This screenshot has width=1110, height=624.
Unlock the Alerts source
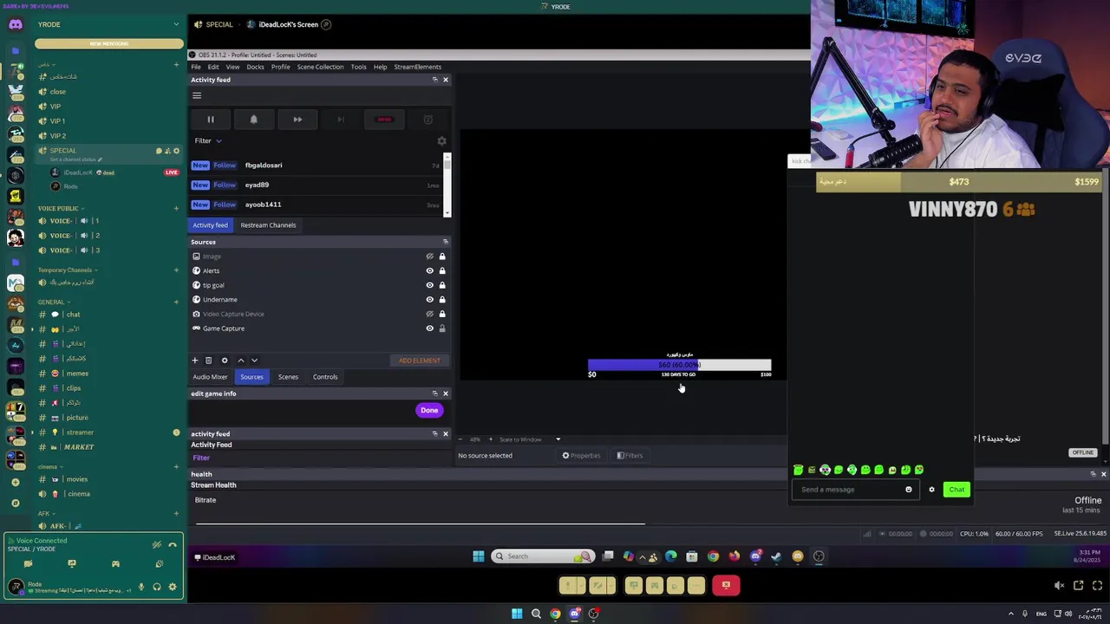click(442, 270)
